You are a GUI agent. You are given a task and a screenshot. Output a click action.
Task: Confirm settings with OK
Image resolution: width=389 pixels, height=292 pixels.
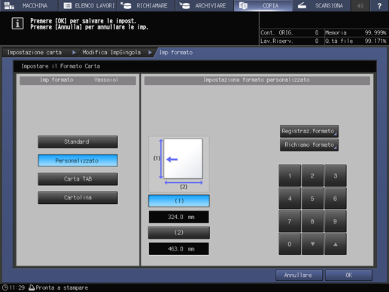pos(348,275)
